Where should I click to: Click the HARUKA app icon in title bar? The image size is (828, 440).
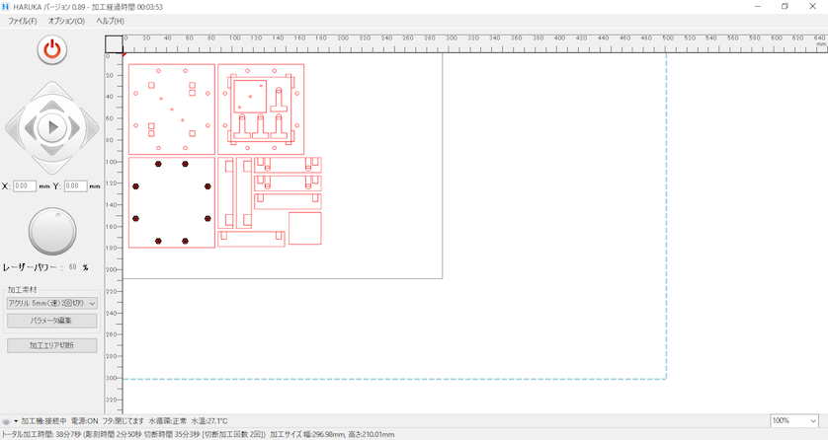coord(8,7)
